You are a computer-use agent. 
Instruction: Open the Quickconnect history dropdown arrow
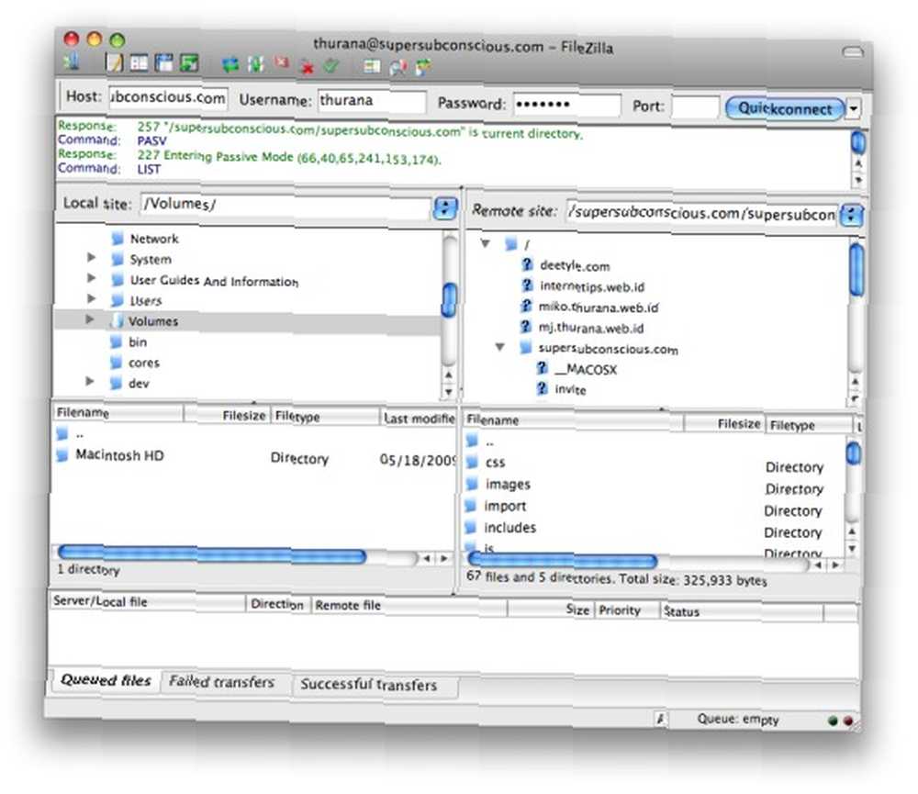(854, 109)
